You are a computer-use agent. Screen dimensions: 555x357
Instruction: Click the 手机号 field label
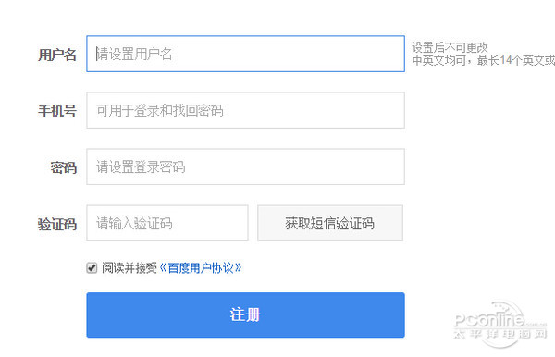point(57,111)
